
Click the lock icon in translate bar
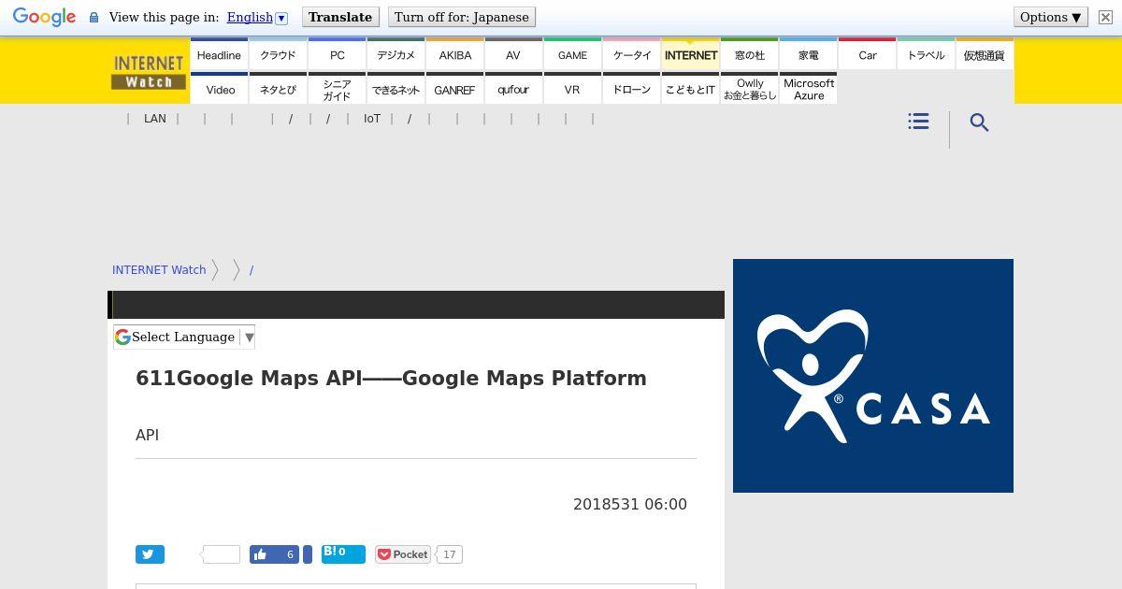(x=93, y=18)
